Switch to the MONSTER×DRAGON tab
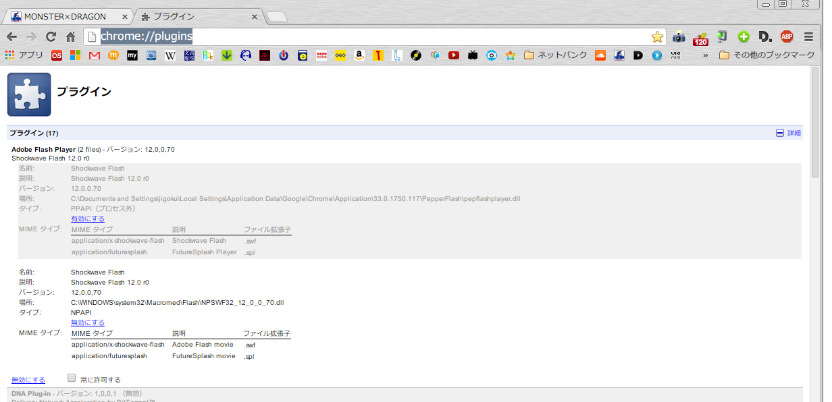Image resolution: width=832 pixels, height=402 pixels. tap(68, 16)
